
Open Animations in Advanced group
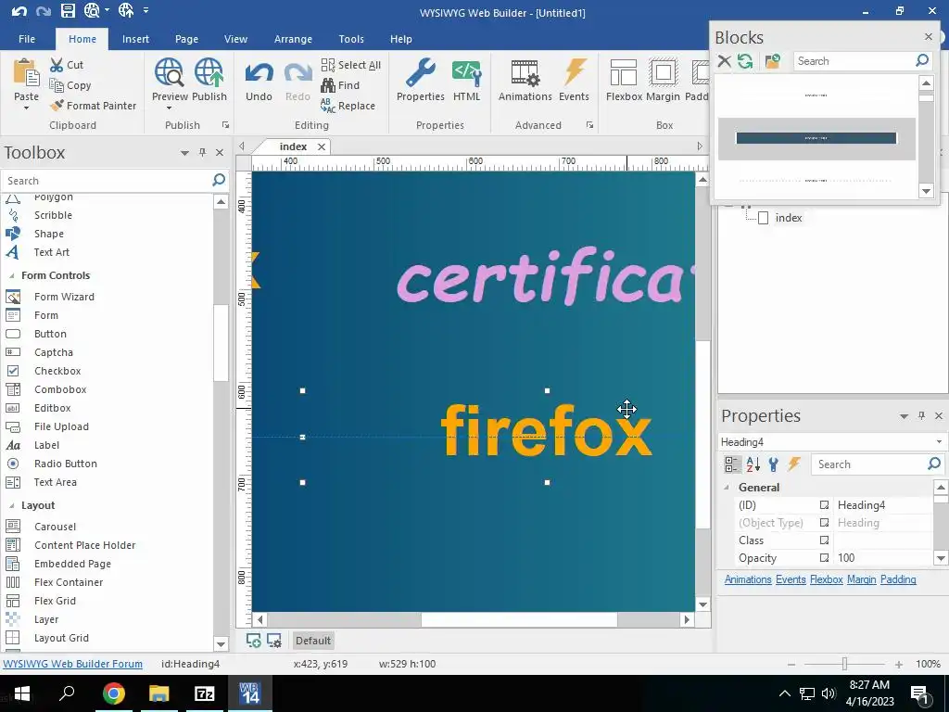[525, 80]
